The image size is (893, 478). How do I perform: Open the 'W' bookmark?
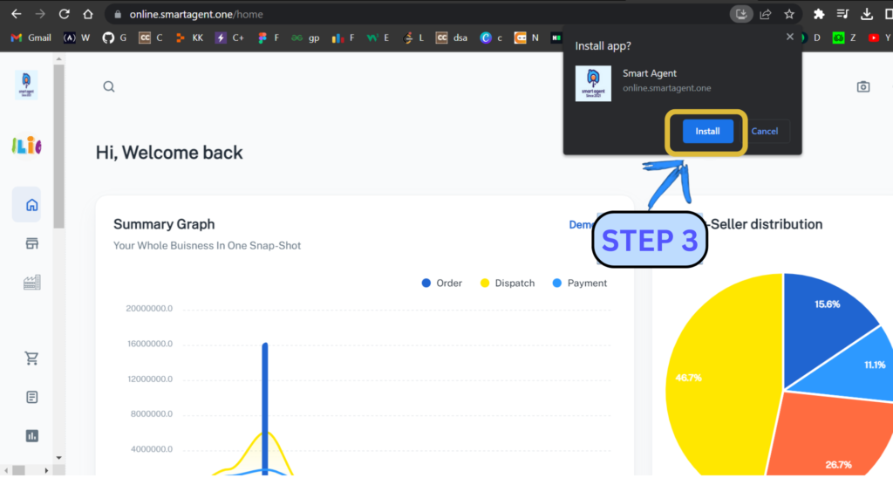(77, 38)
